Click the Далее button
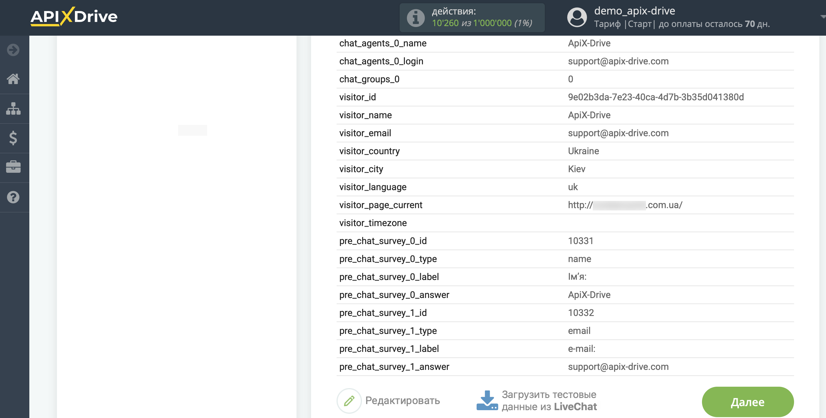The image size is (826, 418). [748, 402]
